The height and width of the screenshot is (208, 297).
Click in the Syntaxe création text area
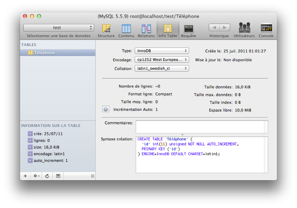coord(202,155)
